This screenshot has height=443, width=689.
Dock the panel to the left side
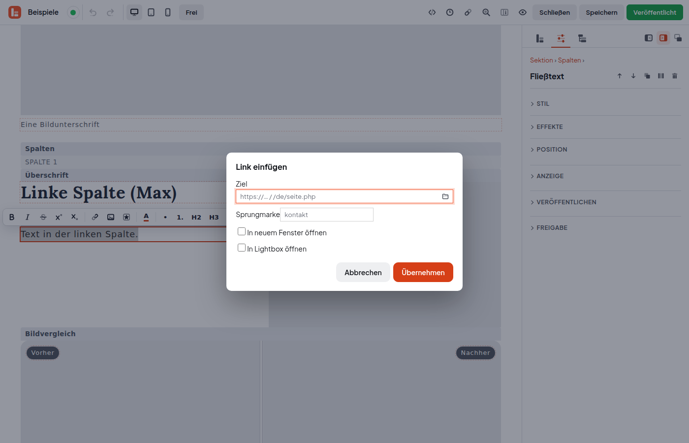(649, 38)
